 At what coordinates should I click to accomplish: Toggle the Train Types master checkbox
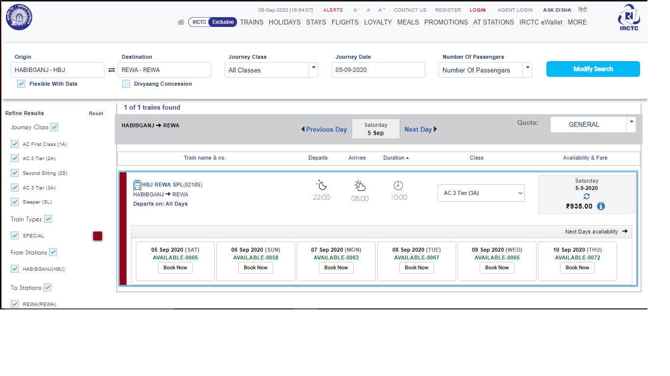click(48, 219)
